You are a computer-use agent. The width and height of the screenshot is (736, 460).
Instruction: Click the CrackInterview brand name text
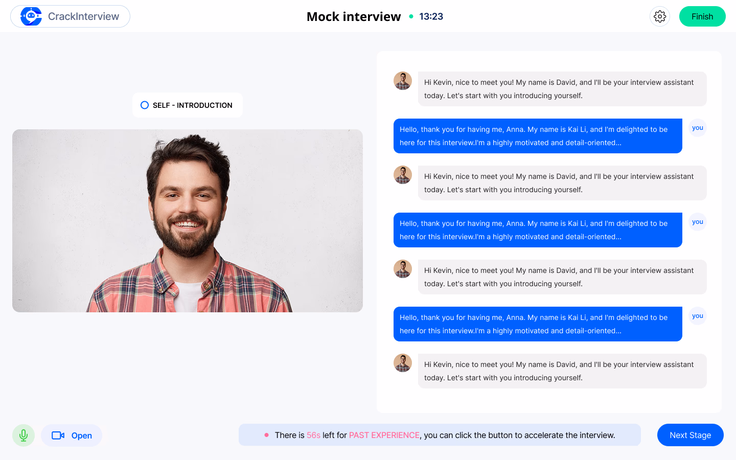(x=83, y=16)
